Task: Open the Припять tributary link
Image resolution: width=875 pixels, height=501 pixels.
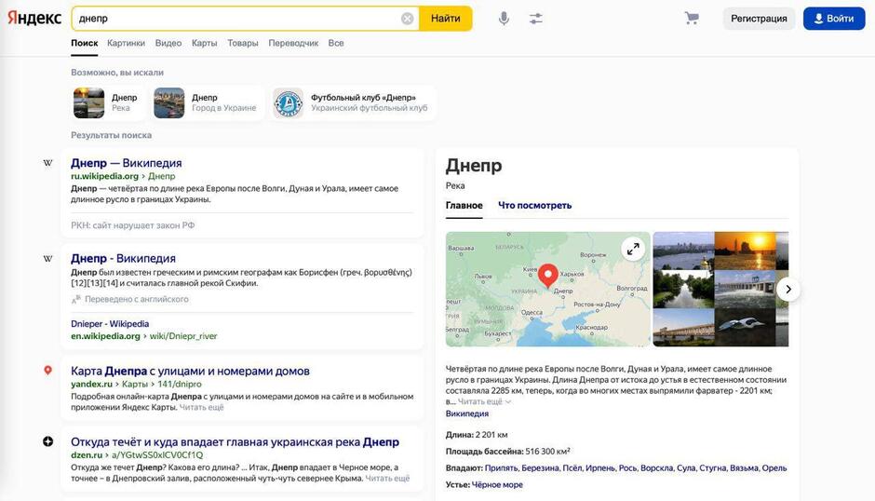Action: click(501, 468)
